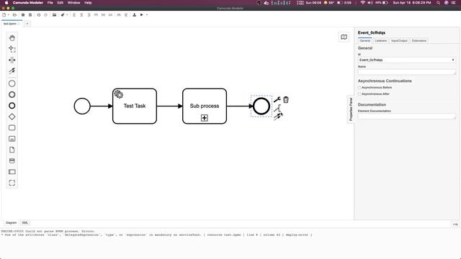461x259 pixels.
Task: Select the selected end event circle
Action: 261,106
